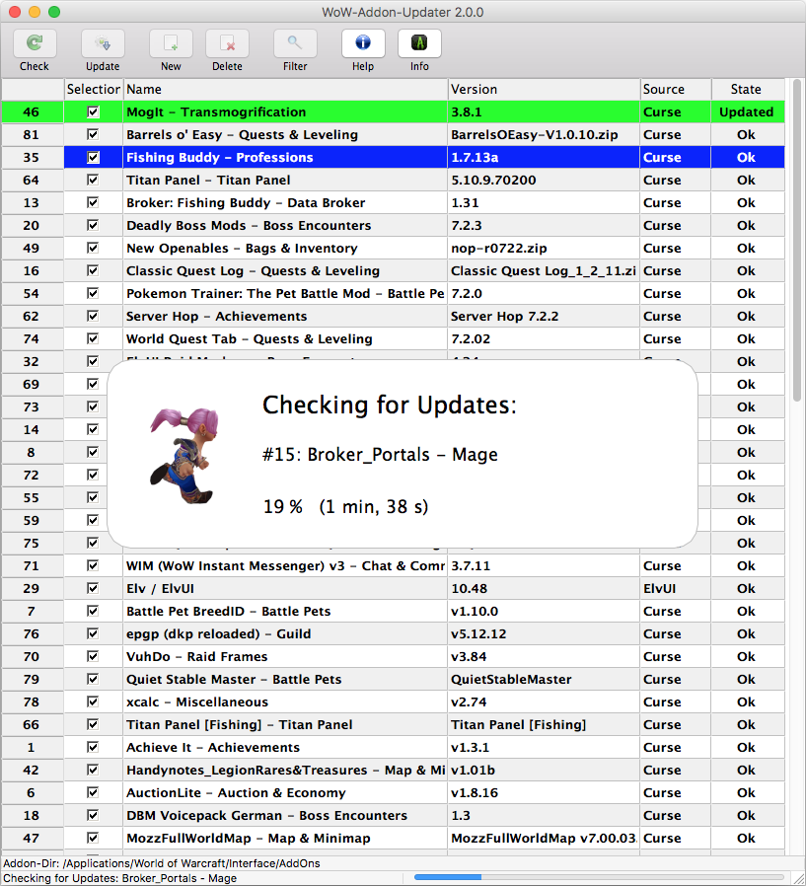
Task: Sort by the Name column header
Action: coord(285,89)
